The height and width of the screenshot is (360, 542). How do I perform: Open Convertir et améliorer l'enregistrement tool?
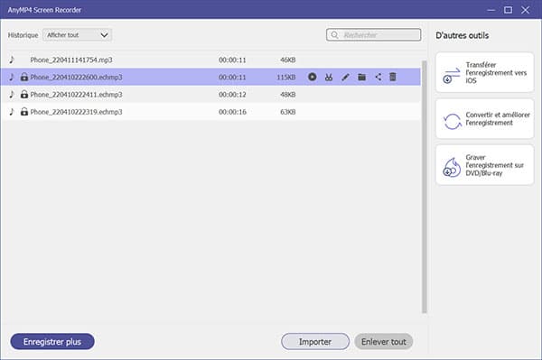pos(484,119)
